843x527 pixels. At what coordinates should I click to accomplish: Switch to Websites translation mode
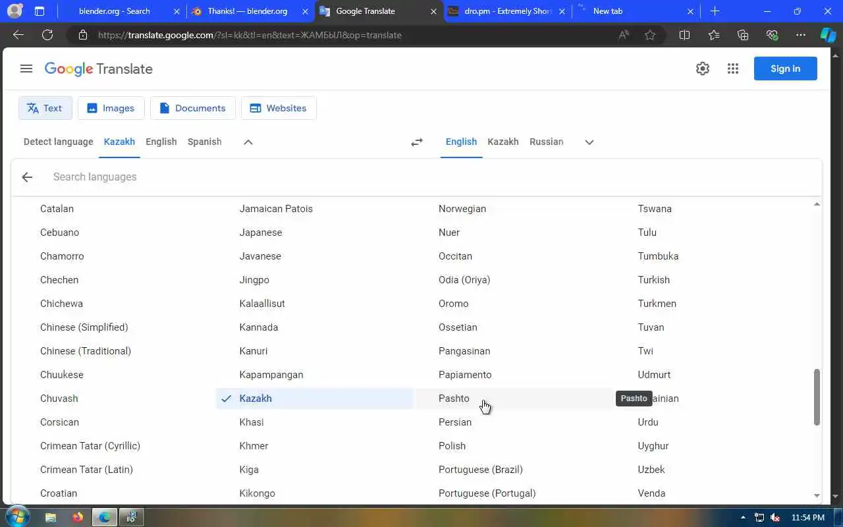(x=279, y=108)
